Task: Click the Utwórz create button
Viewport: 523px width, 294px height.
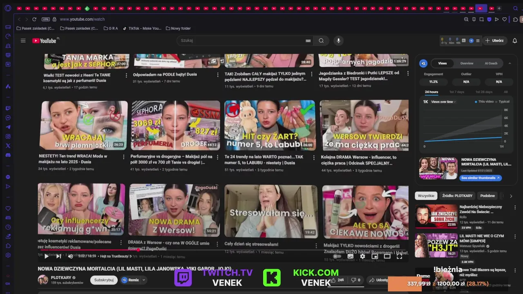Action: [494, 40]
